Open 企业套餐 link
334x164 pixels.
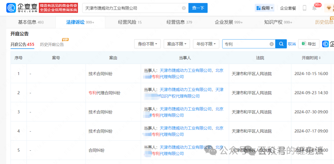pos(288,8)
